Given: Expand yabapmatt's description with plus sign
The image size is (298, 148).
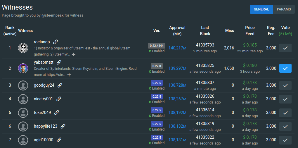Looking at the screenshot, I should click(69, 75).
